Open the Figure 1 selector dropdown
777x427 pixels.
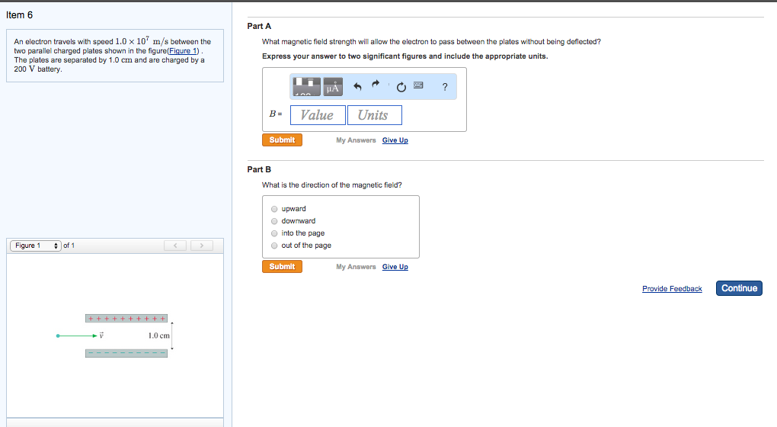(x=36, y=246)
